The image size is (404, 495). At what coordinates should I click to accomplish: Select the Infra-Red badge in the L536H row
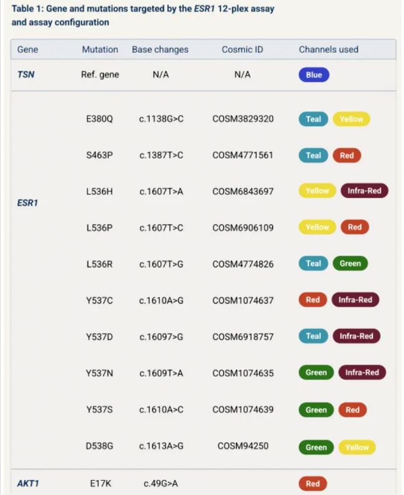[x=364, y=191]
